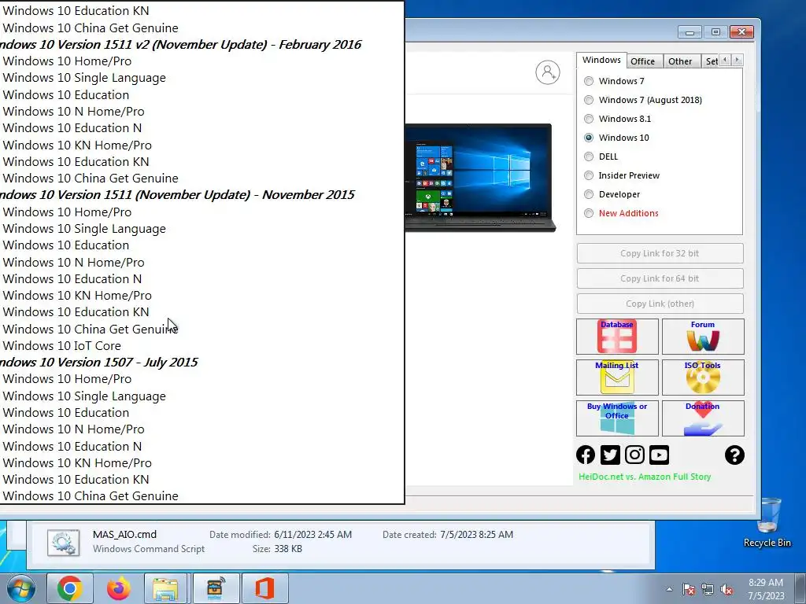Open the Recycle Bin on desktop
The width and height of the screenshot is (806, 604).
click(x=767, y=522)
